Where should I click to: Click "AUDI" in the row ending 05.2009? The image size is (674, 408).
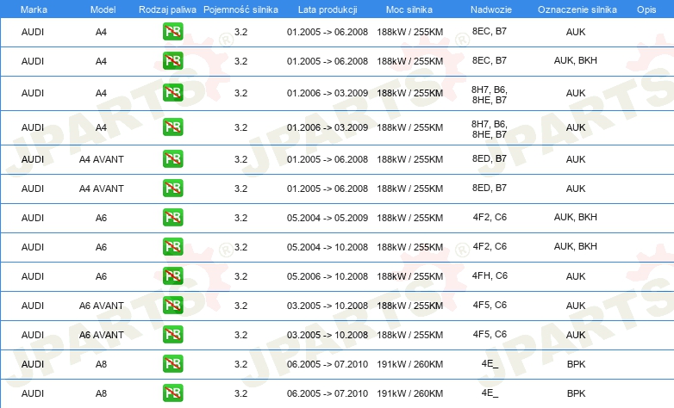pos(33,218)
